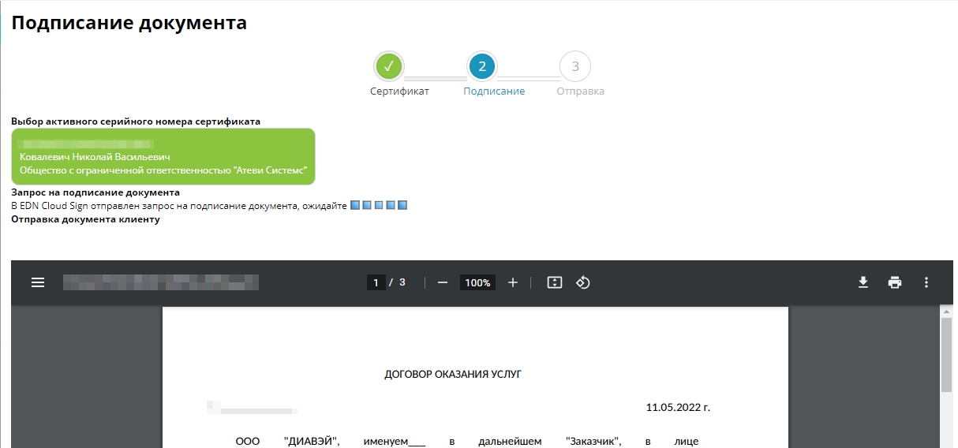The width and height of the screenshot is (958, 448).
Task: Zoom in with the plus icon
Action: click(513, 282)
